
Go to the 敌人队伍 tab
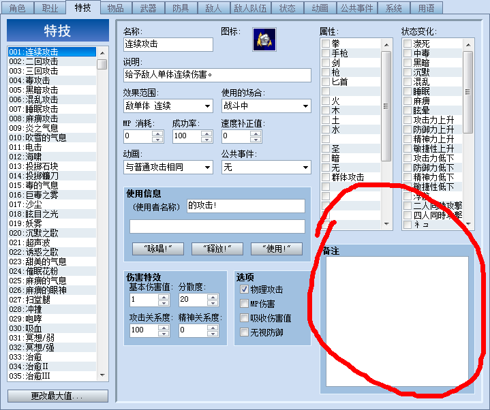250,7
